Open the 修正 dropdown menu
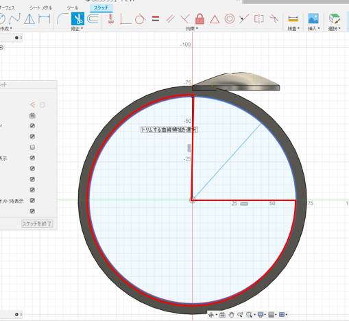The image size is (349, 321). [x=77, y=29]
